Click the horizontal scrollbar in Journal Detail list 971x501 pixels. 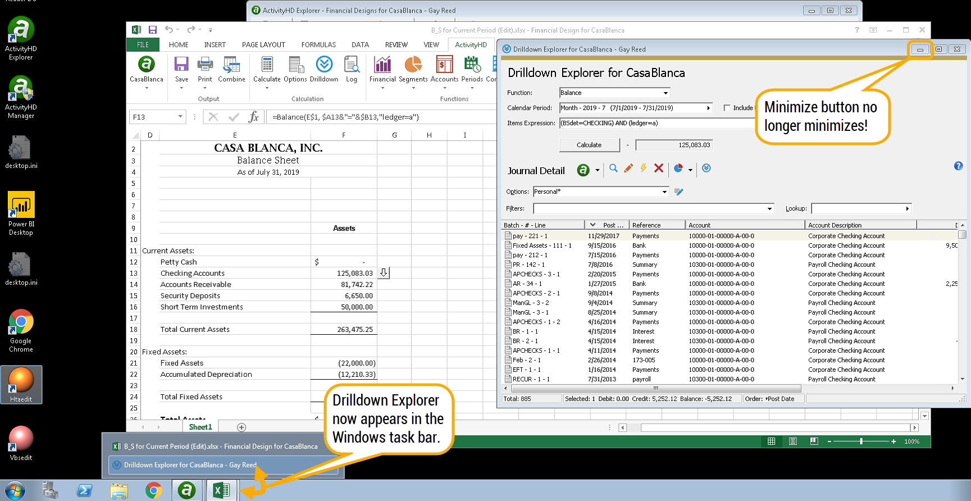[655, 388]
